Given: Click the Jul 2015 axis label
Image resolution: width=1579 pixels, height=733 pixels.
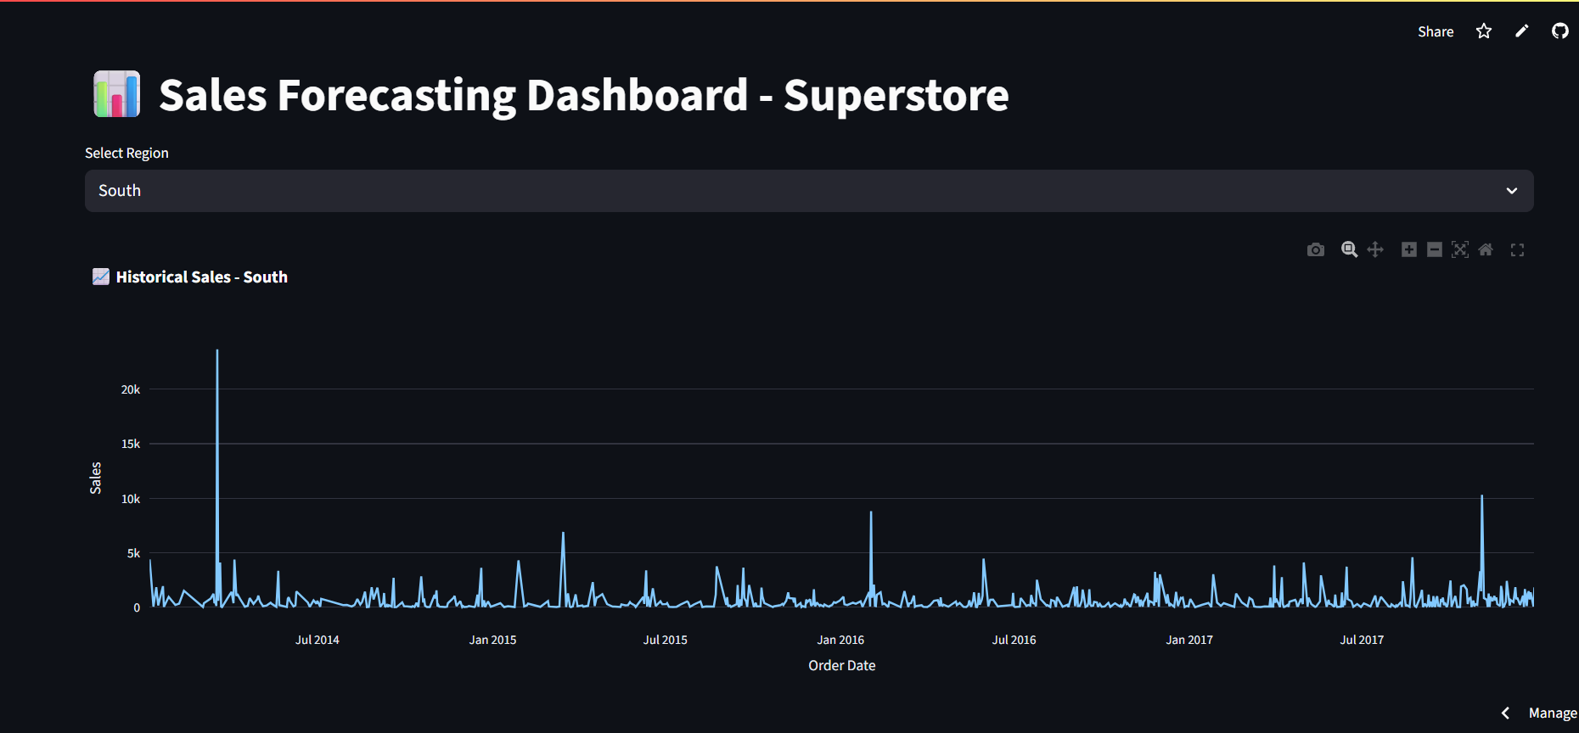Looking at the screenshot, I should pyautogui.click(x=665, y=640).
